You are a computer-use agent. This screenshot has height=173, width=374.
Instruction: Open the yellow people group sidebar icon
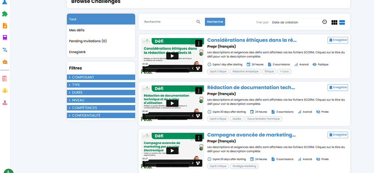click(x=5, y=91)
